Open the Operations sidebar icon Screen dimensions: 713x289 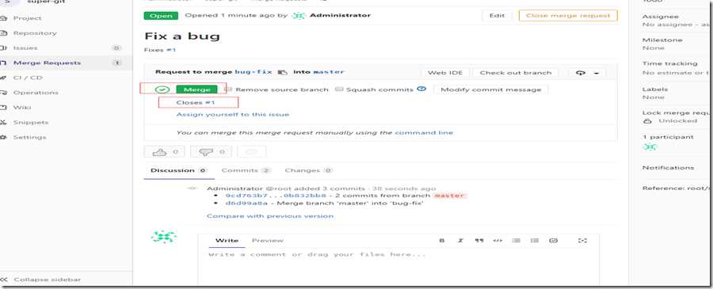pos(3,93)
